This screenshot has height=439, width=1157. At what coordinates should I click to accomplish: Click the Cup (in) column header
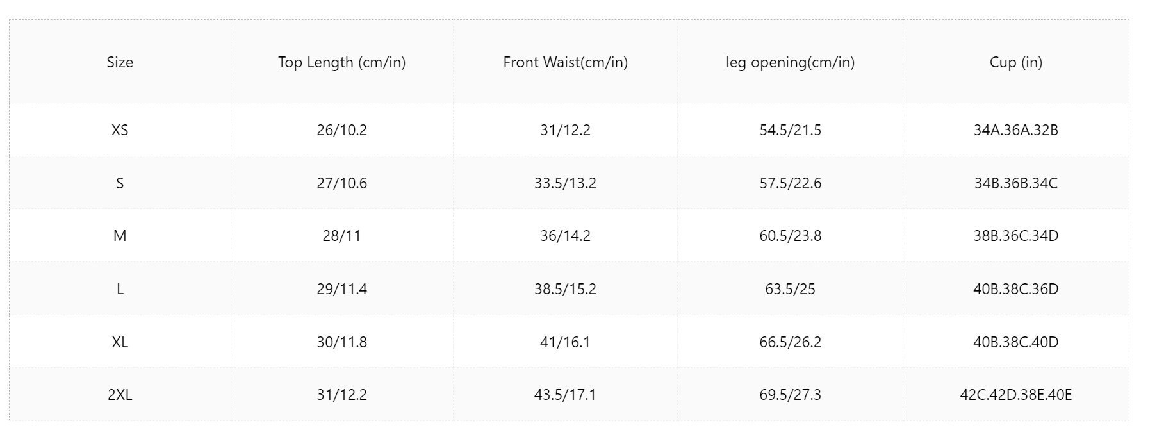tap(1015, 62)
